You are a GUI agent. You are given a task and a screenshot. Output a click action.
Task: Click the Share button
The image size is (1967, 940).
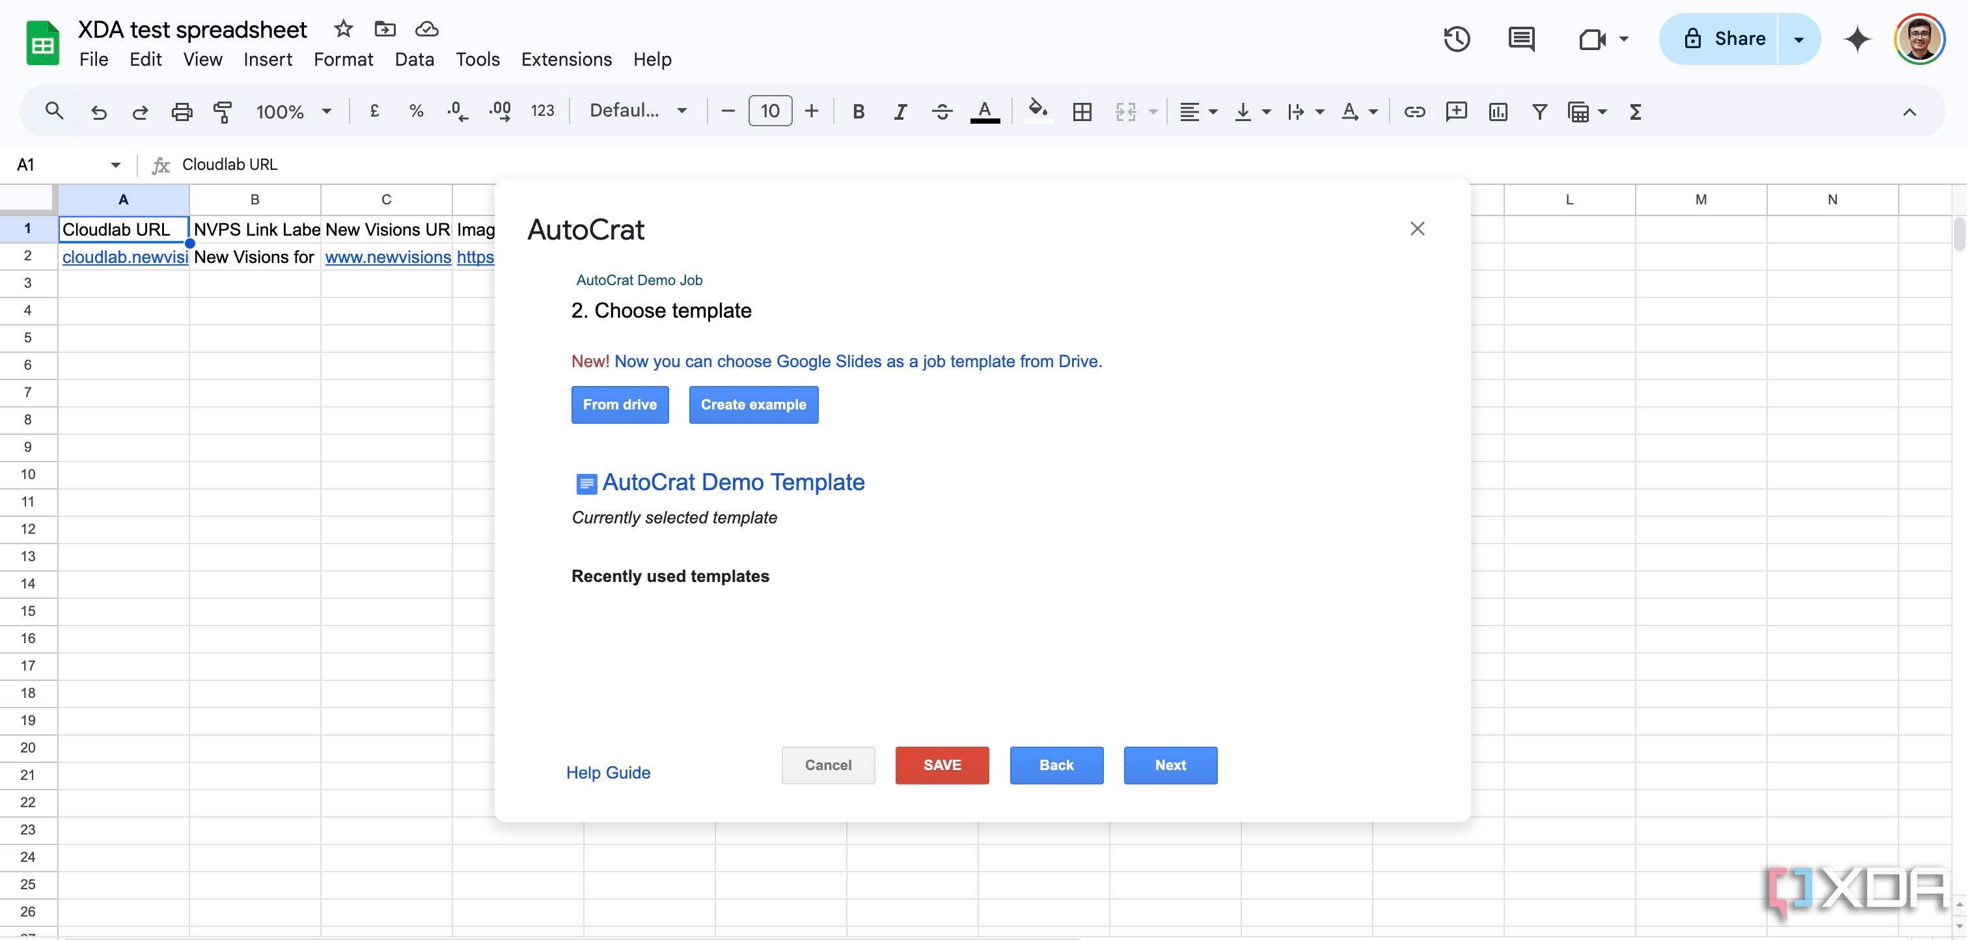pos(1720,39)
